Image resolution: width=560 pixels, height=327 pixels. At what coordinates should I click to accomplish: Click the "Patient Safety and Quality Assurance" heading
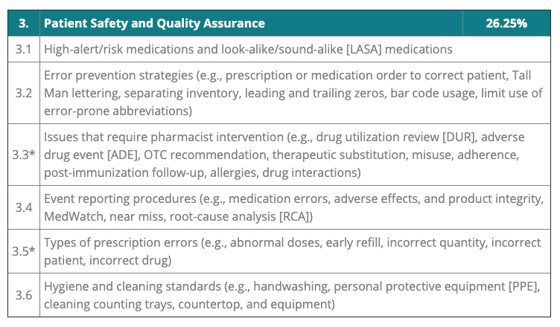(x=154, y=23)
